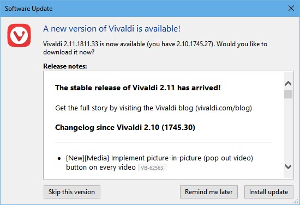This screenshot has height=205, width=300.
Task: Click the "A new version of Vivaldi" heading
Action: pos(112,29)
